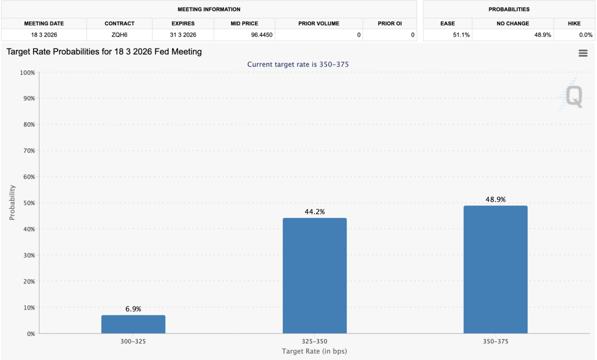Select the EASE probability value 51.1%
597x360 pixels.
tap(460, 35)
